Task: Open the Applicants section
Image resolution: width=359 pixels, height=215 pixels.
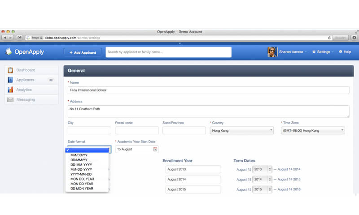Action: click(x=31, y=80)
